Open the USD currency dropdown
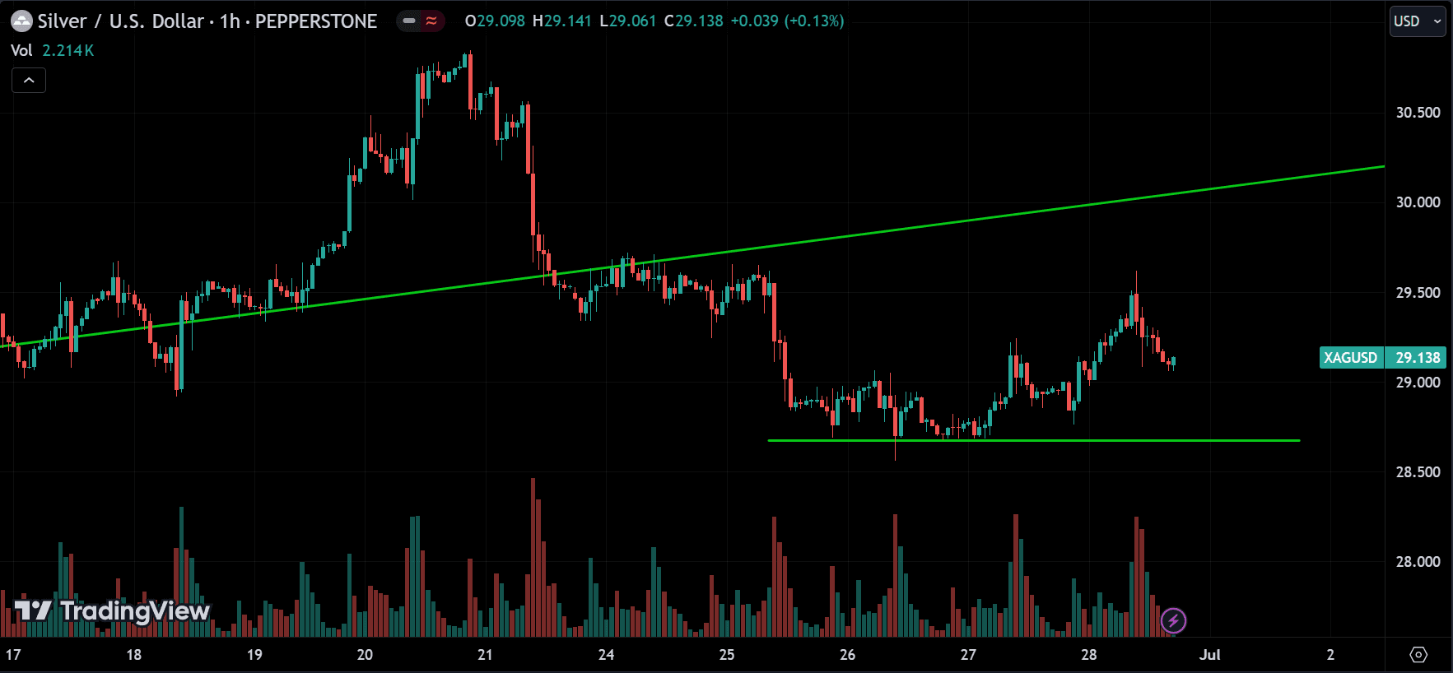This screenshot has width=1453, height=673. pos(1418,21)
